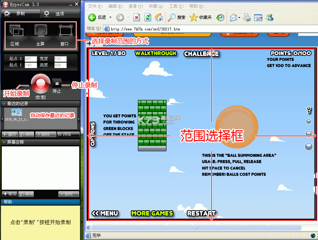
Task: Stop recording with the 停止 button
Action: [57, 83]
